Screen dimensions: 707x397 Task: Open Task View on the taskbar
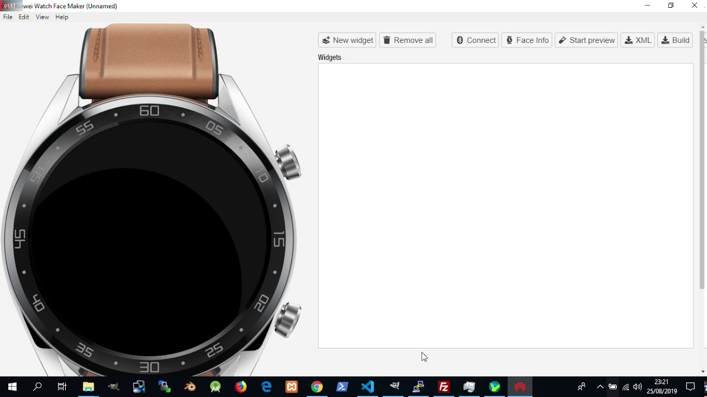(62, 387)
